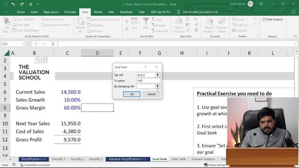Click Cancel in Goal Seek dialog
This screenshot has height=168, width=299.
click(x=151, y=94)
